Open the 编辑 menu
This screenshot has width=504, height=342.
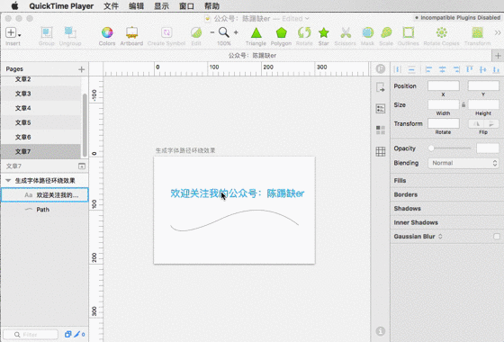[x=136, y=5]
